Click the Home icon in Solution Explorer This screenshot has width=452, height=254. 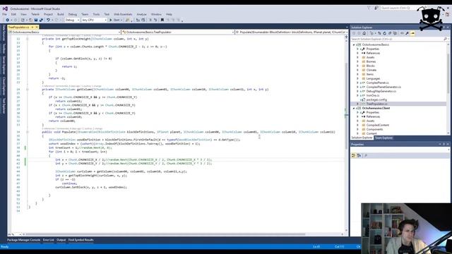[x=364, y=33]
